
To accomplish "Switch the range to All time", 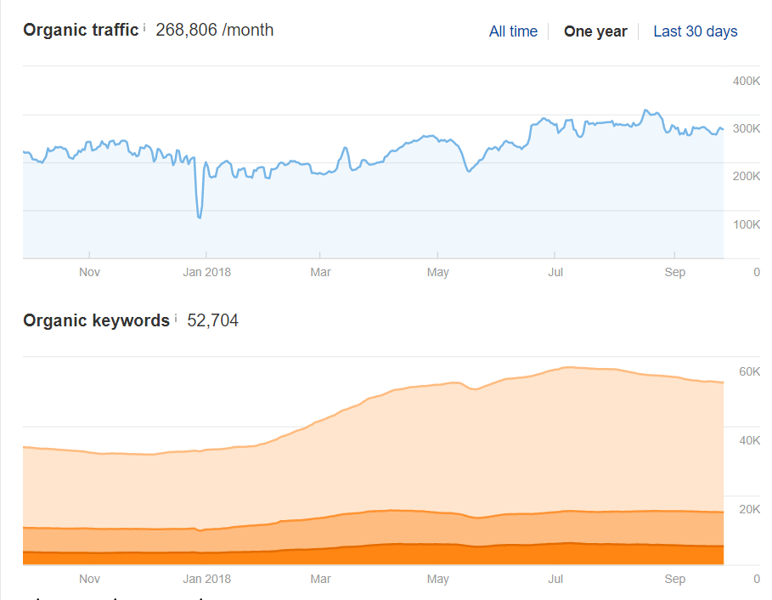I will 513,31.
